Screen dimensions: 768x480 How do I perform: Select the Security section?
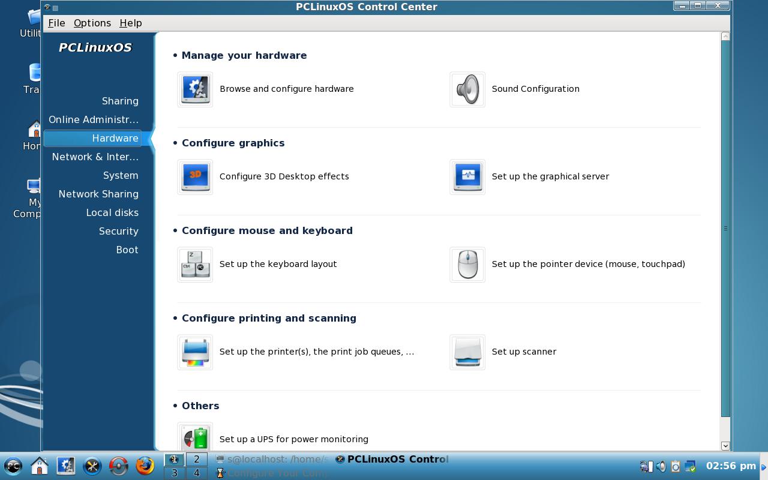(119, 231)
